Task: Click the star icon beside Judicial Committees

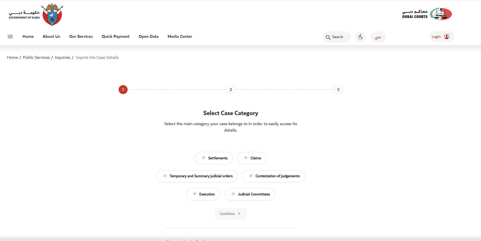Action: pos(233,194)
